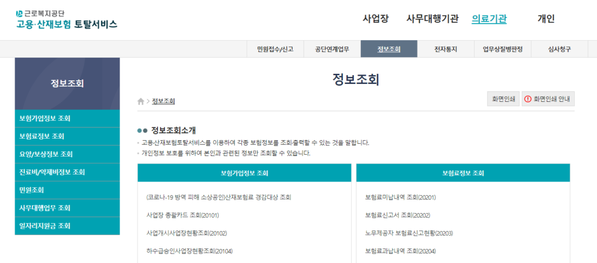Click the 정보조회 breadcrumb link
Screen dimensions: 597x263
(163, 101)
